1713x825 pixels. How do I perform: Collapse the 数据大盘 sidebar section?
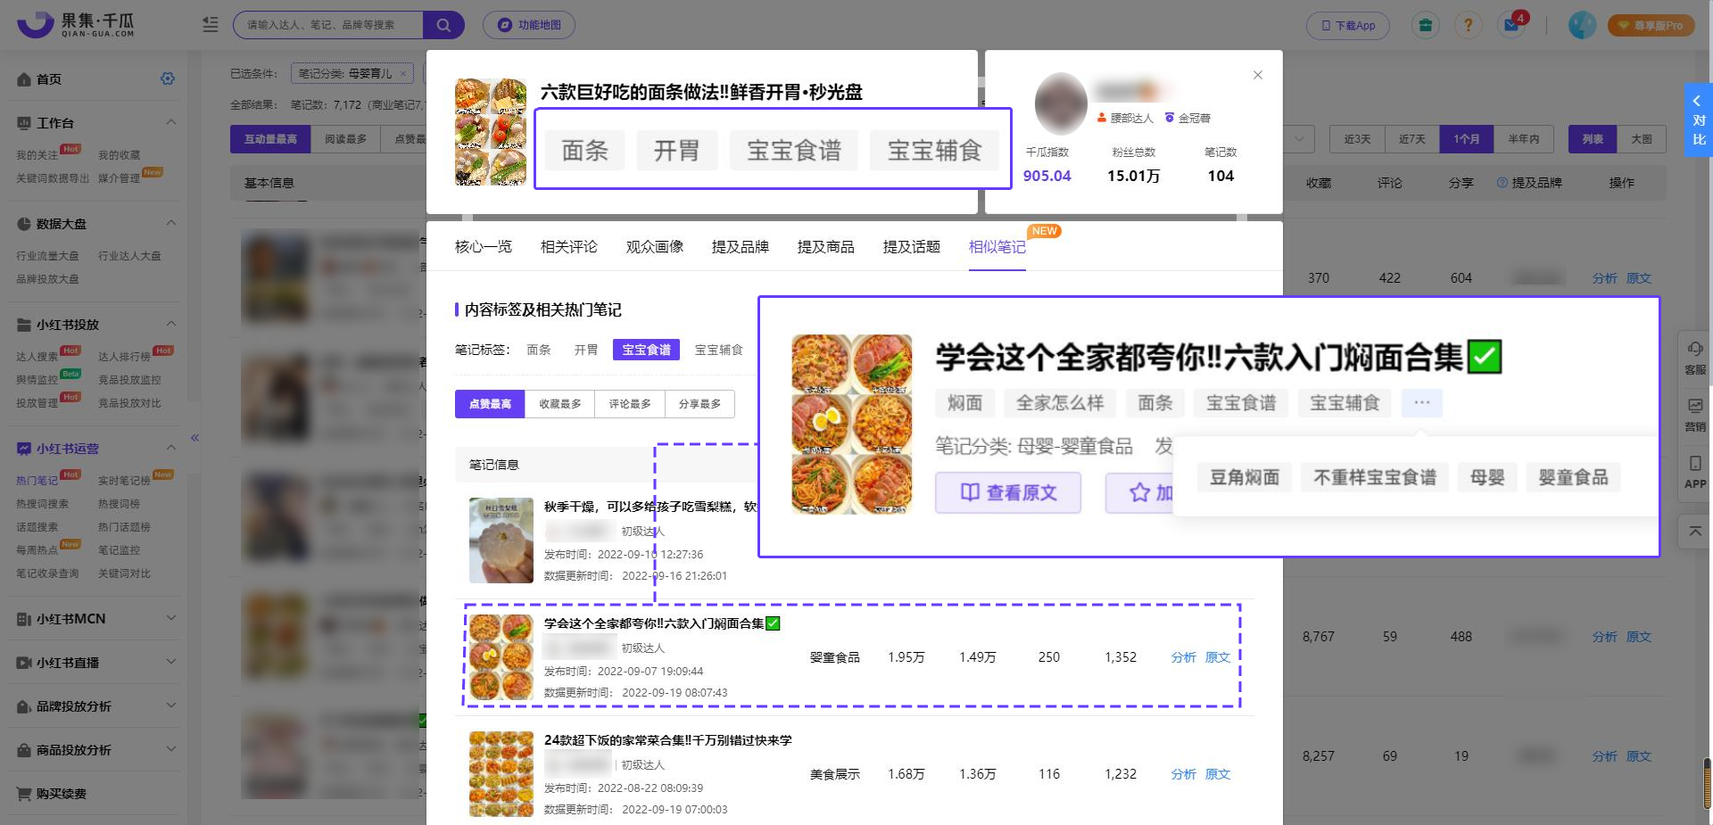click(x=171, y=223)
